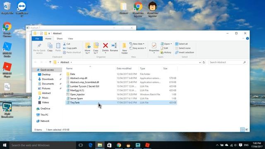Image resolution: width=265 pixels, height=149 pixels.
Task: Select Abstract.vmp_Scrambled.dll file
Action: (x=121, y=82)
